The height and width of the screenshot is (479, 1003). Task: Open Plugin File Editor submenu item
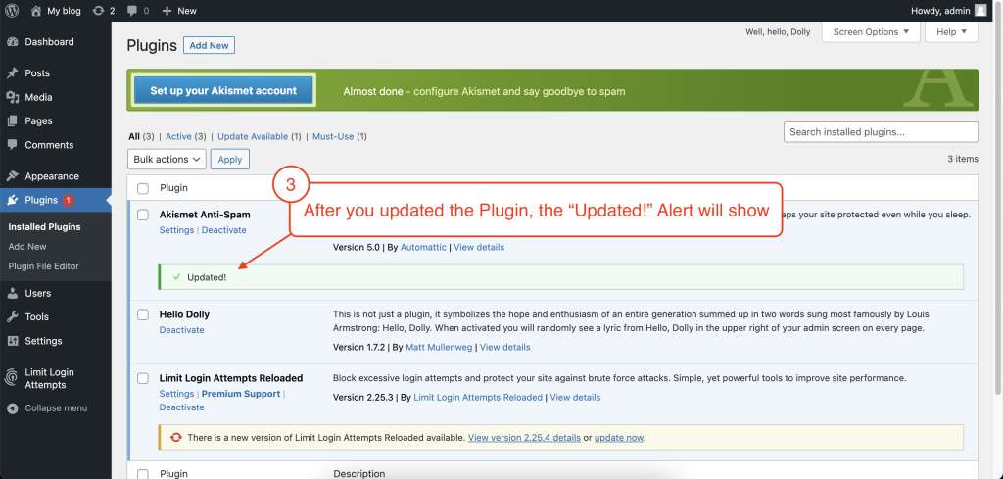(43, 266)
